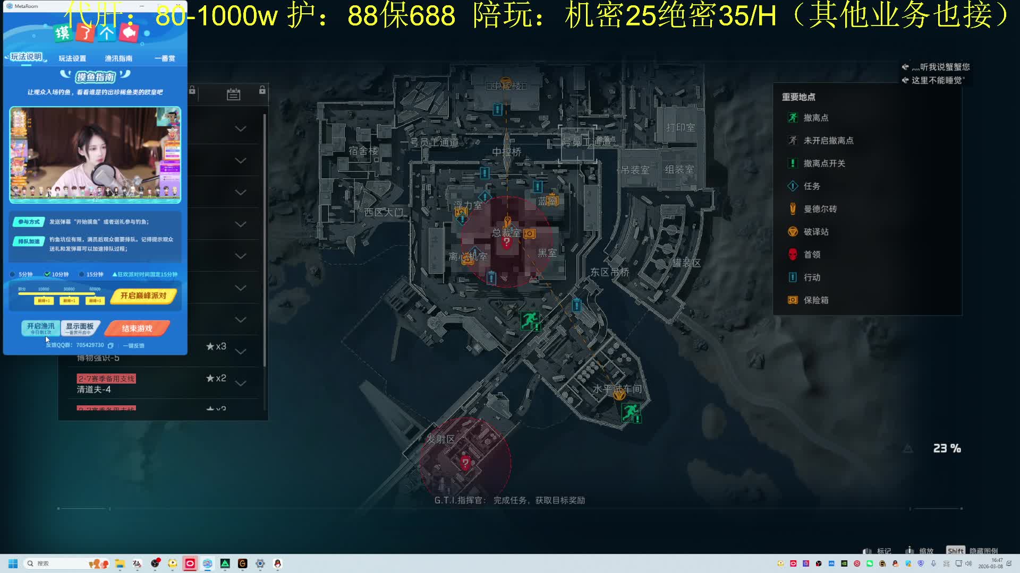Select the 15分钟 duration option
The width and height of the screenshot is (1020, 573).
click(x=82, y=274)
